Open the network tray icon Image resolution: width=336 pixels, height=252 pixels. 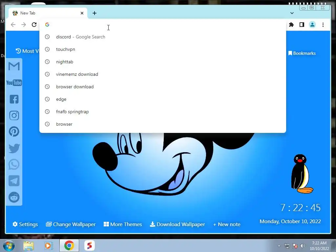tap(287, 246)
